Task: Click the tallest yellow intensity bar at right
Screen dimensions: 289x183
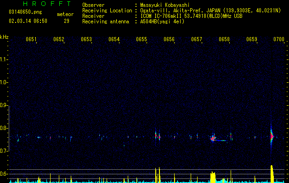Action: pos(272,174)
